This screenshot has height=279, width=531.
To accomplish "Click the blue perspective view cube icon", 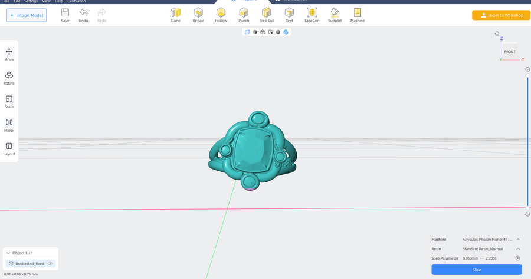I will pos(247,32).
